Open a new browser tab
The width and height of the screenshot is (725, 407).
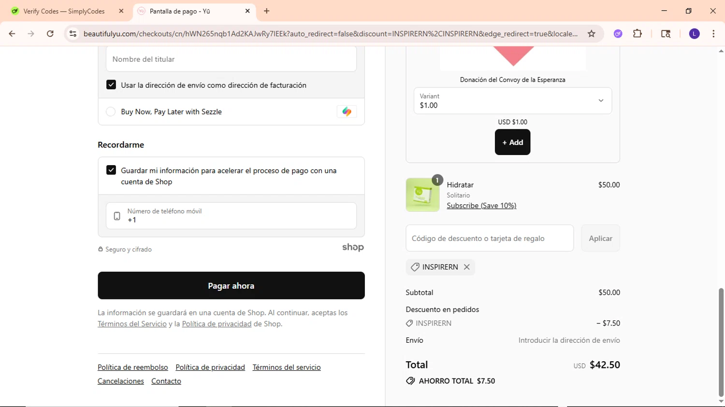tap(267, 11)
